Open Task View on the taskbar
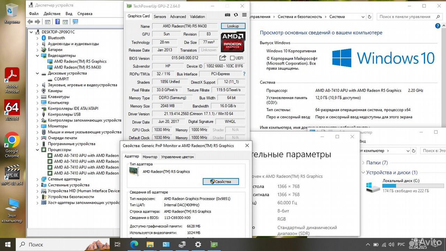The height and width of the screenshot is (251, 446). (x=117, y=244)
